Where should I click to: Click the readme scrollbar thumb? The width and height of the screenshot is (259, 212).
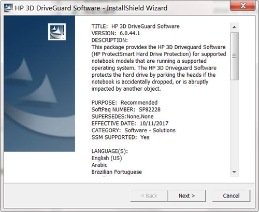coord(234,56)
